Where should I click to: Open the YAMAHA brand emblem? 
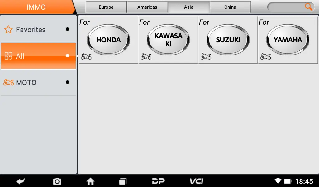point(288,40)
